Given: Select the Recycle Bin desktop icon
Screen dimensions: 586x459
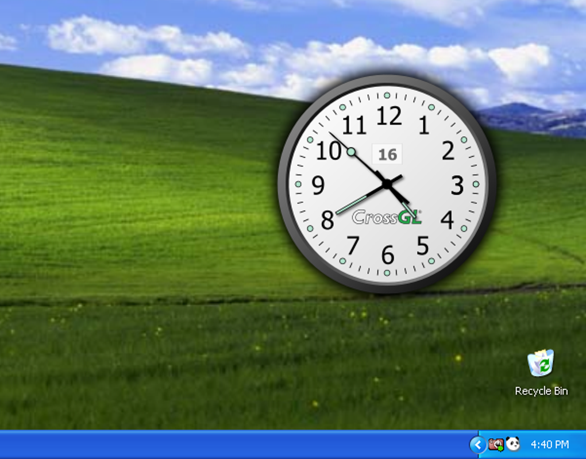Looking at the screenshot, I should tap(541, 362).
